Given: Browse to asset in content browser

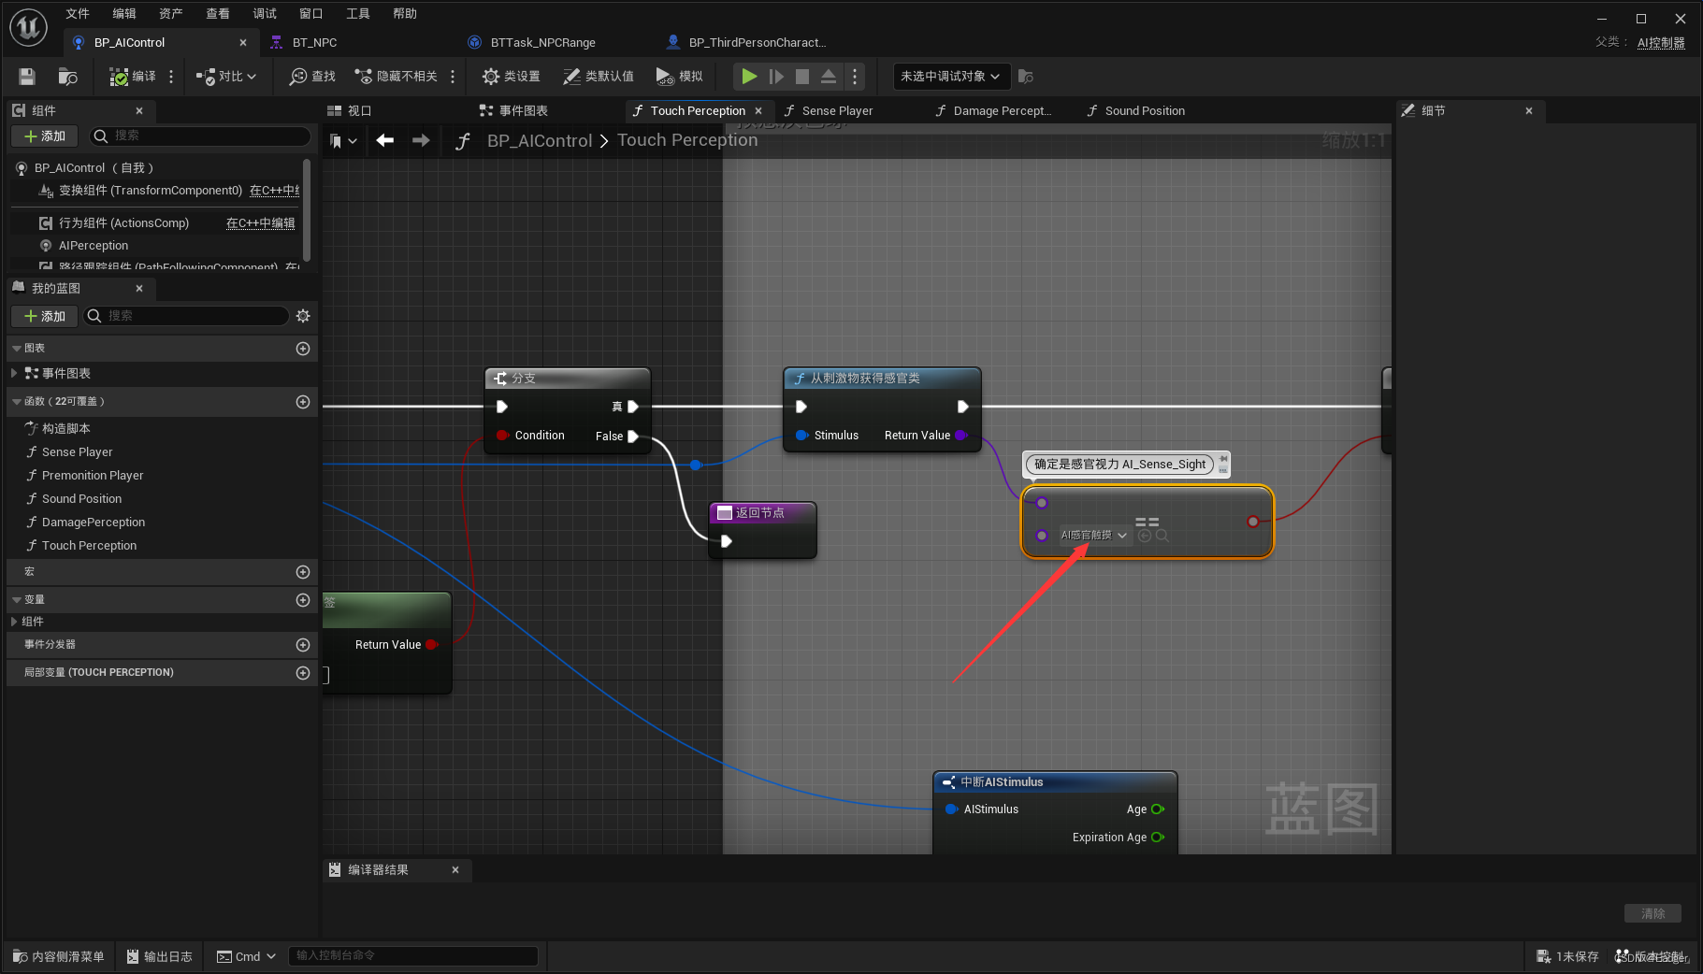Looking at the screenshot, I should coord(67,77).
